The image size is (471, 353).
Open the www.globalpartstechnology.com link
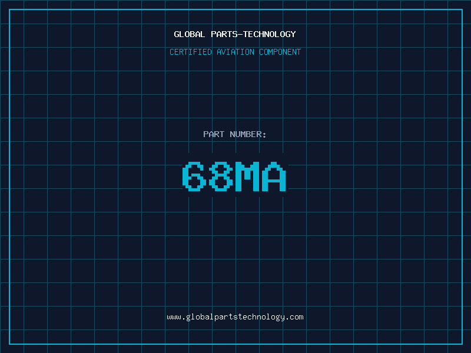(x=235, y=317)
